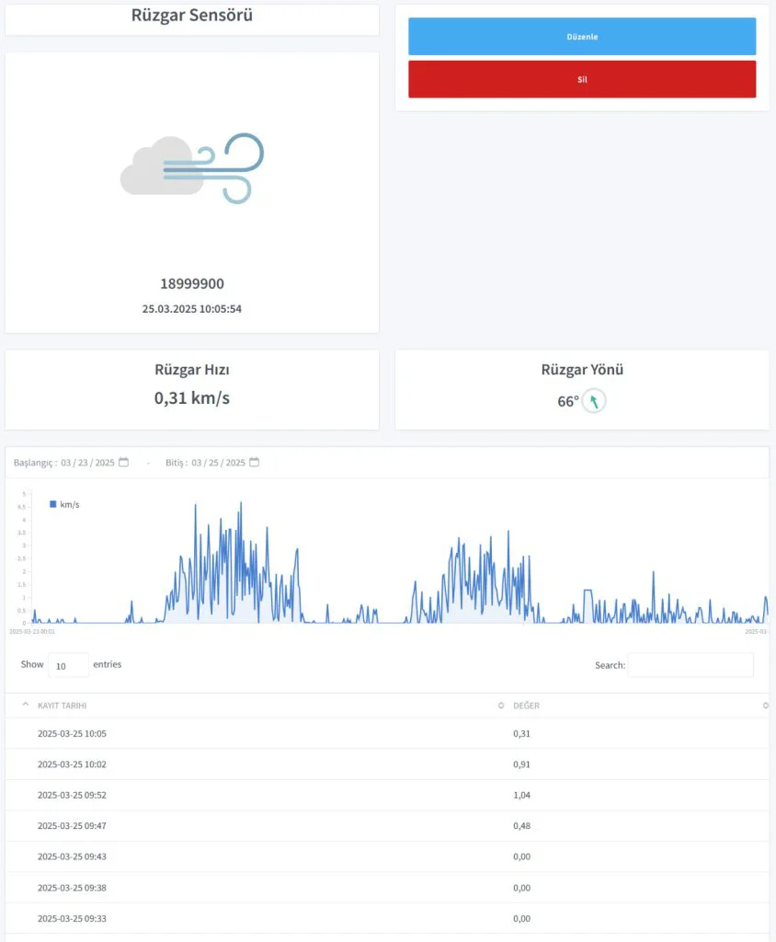776x942 pixels.
Task: Focus the table Search input box
Action: [x=690, y=665]
